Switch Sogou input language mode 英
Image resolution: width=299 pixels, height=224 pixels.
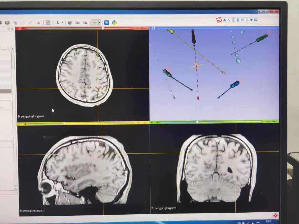(x=225, y=20)
